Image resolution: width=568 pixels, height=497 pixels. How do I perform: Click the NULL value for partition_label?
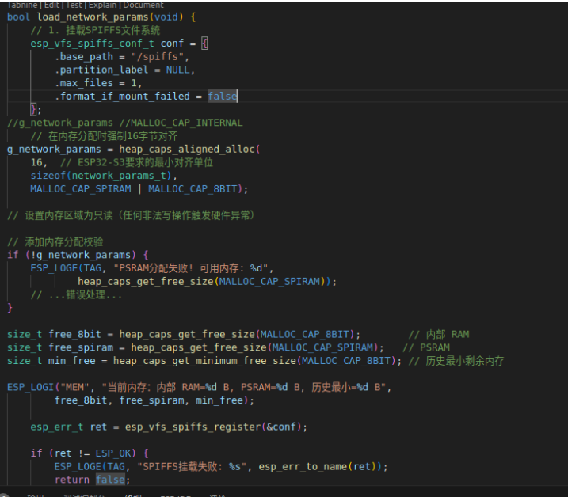click(178, 70)
